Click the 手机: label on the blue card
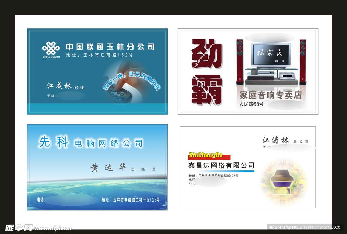Screen dimensions: 347x234 [x=52, y=96]
